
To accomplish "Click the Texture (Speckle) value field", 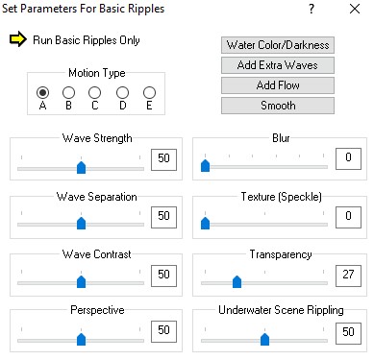I will tap(348, 217).
